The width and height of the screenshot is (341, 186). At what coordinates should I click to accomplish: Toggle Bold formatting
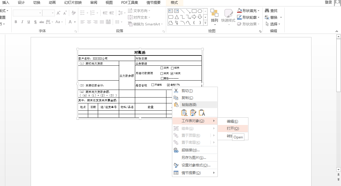point(16,22)
